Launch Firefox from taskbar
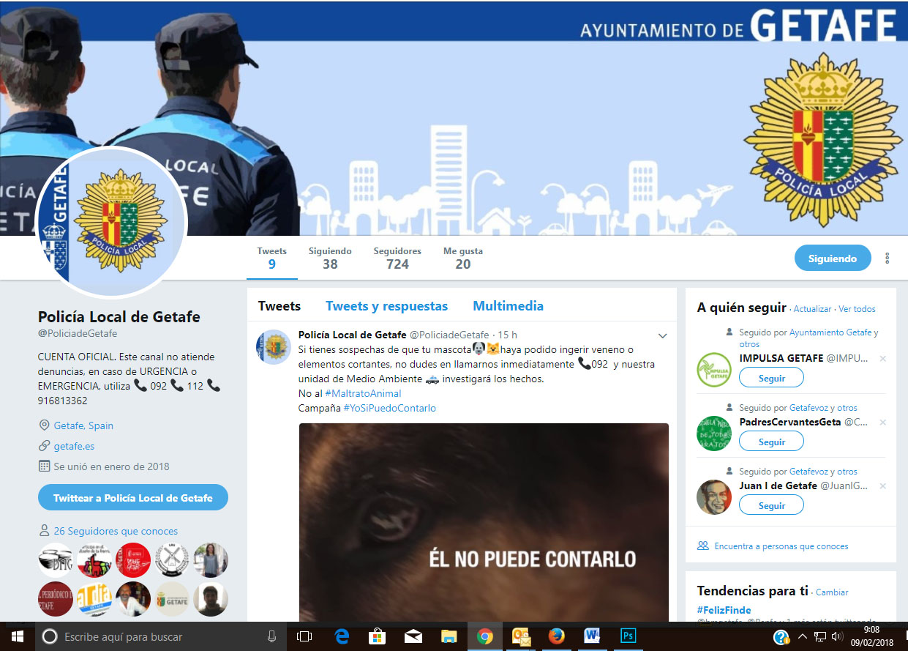908x651 pixels. click(557, 636)
